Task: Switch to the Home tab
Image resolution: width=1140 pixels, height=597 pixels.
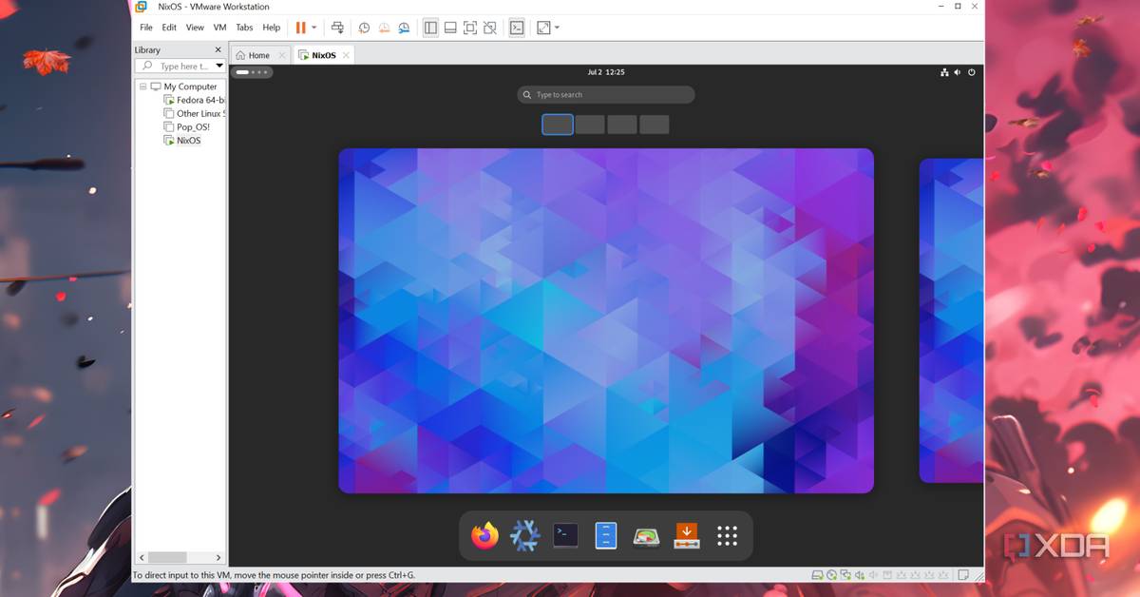Action: point(254,55)
